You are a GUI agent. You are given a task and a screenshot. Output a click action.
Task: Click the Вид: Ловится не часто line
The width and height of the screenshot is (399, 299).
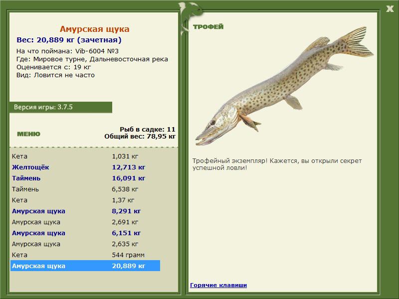click(x=55, y=75)
